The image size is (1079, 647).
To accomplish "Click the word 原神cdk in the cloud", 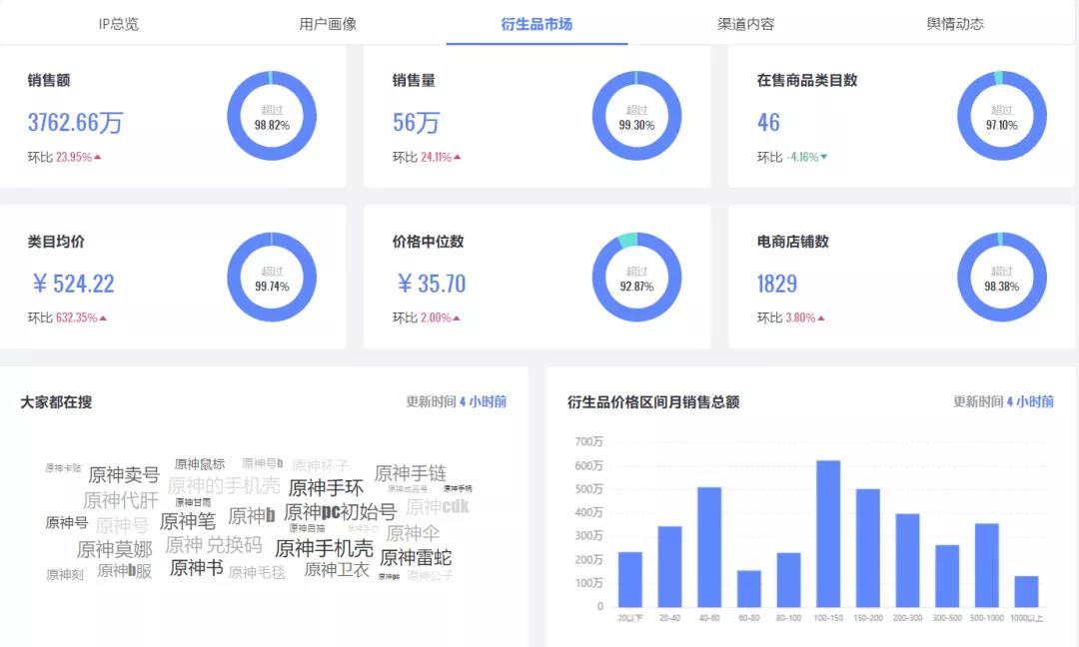I will point(437,507).
